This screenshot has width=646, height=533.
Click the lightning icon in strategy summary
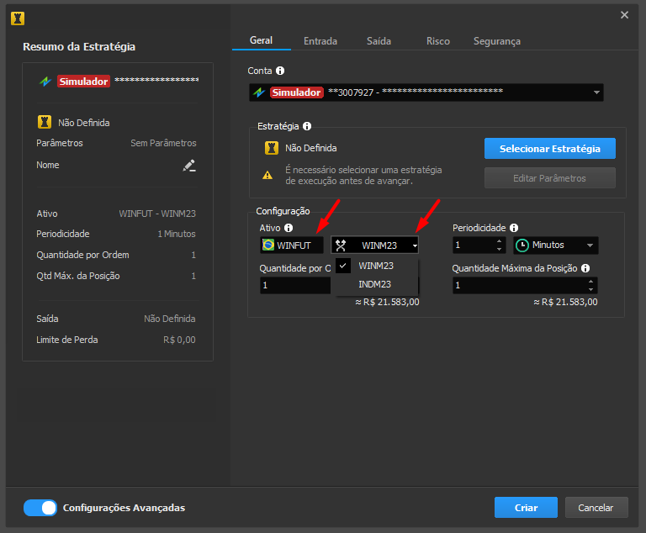tap(45, 82)
